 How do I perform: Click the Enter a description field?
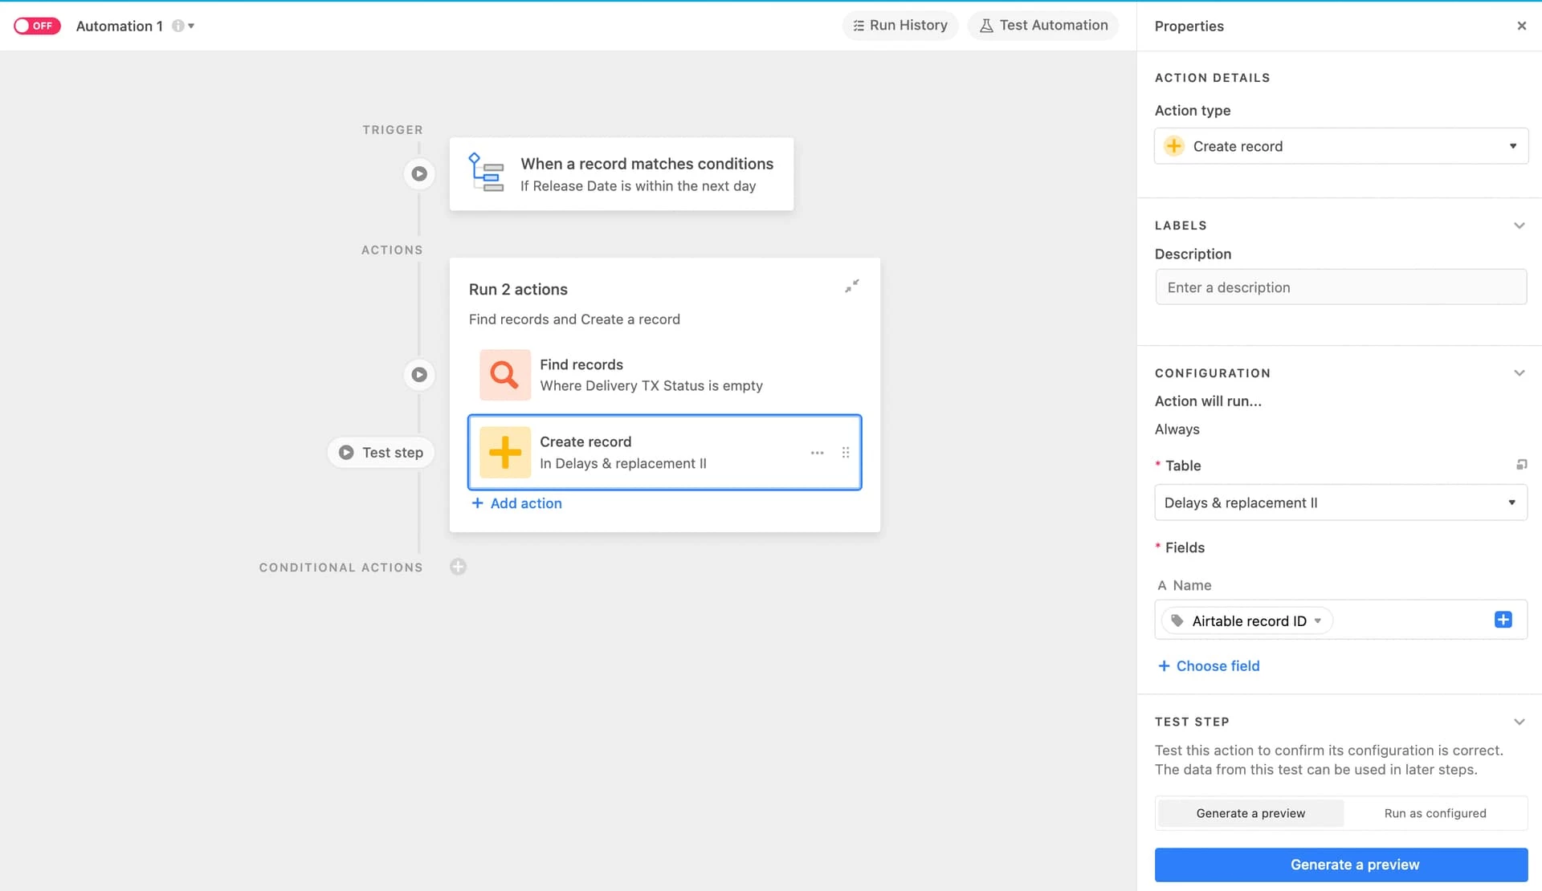click(1340, 287)
